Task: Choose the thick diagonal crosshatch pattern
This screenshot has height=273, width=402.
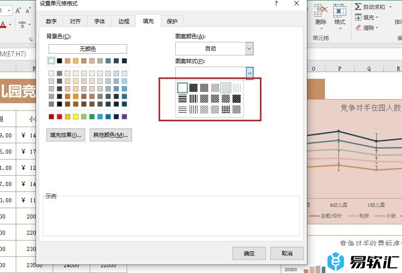Action: point(237,99)
